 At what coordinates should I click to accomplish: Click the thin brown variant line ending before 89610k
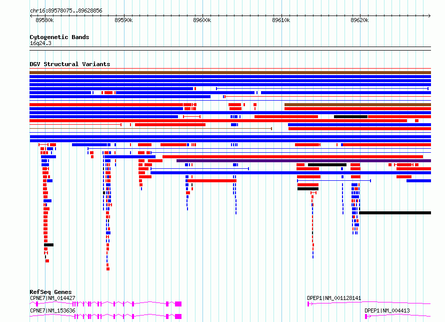[x=150, y=129]
